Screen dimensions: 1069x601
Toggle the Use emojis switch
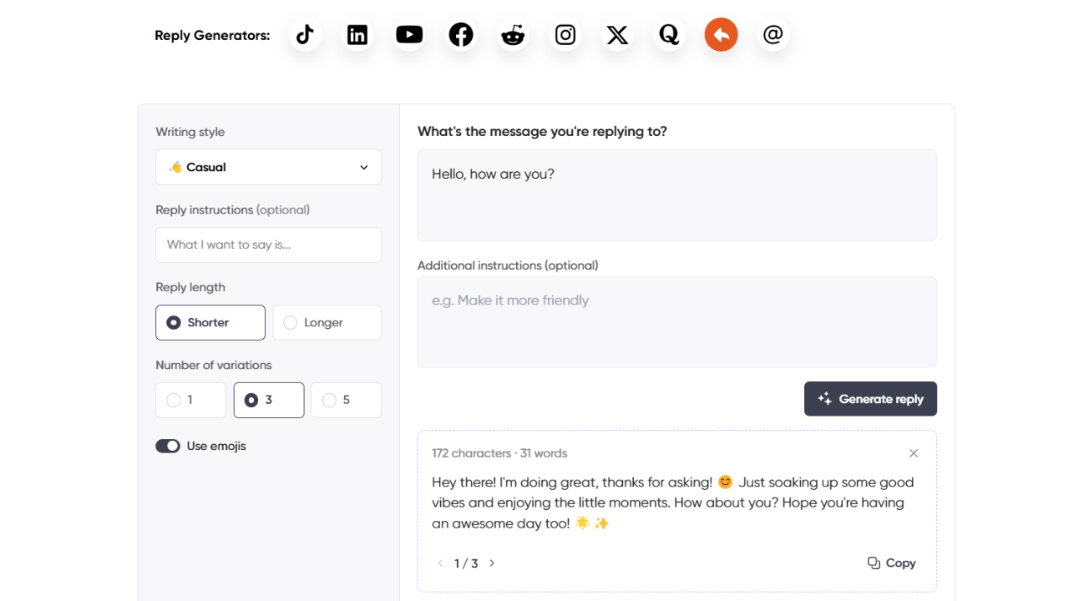pyautogui.click(x=168, y=446)
